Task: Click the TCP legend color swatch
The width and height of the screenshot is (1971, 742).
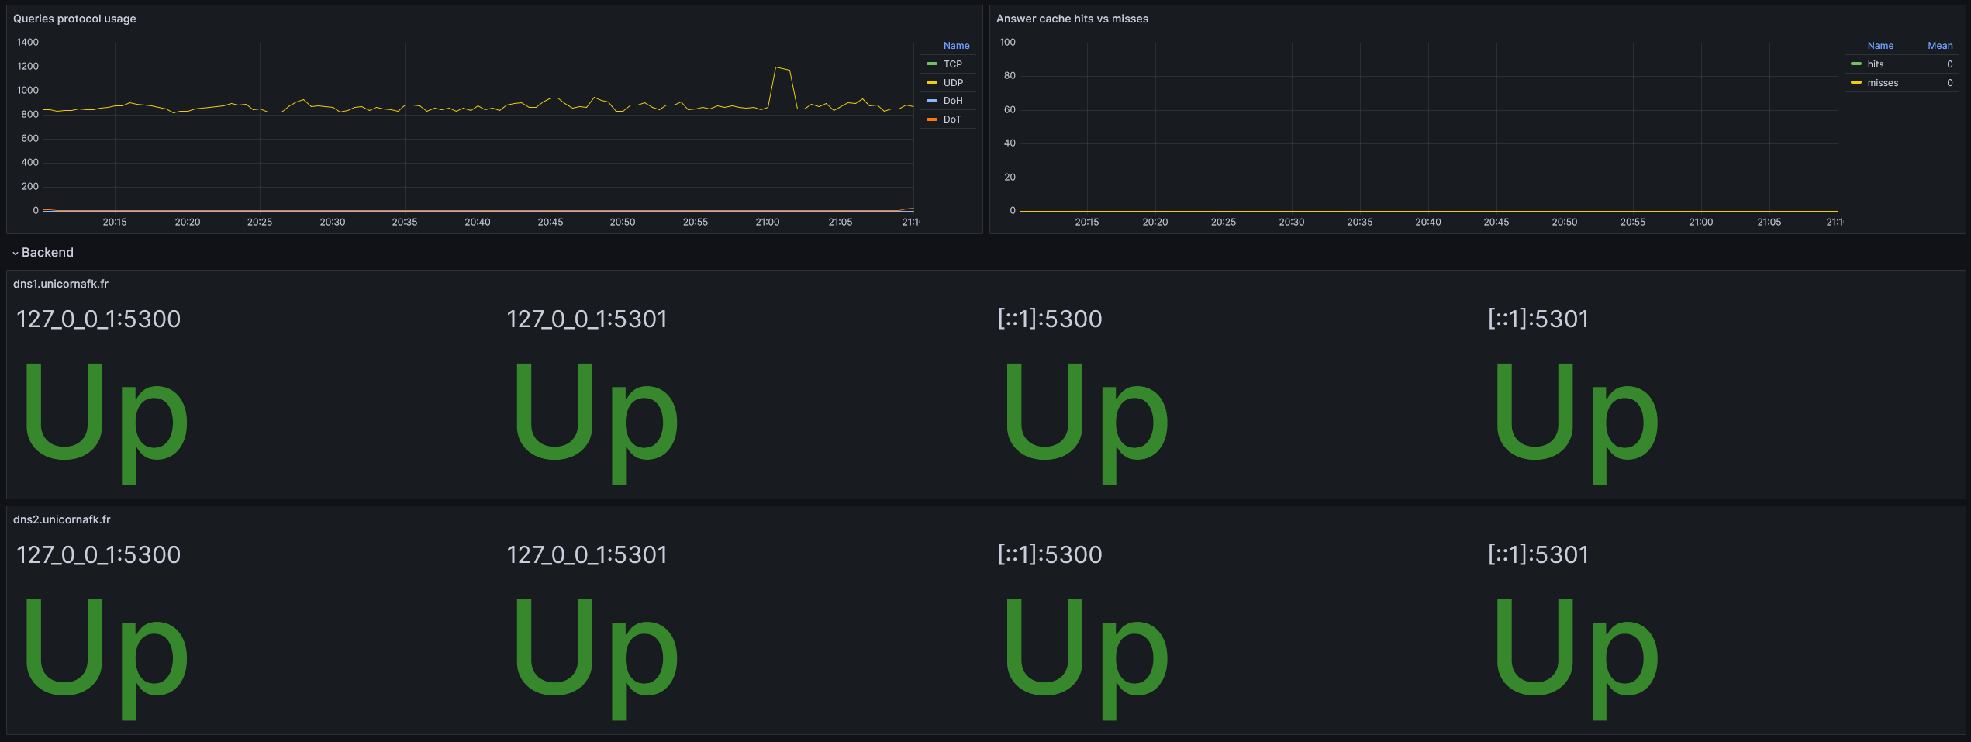Action: 932,64
